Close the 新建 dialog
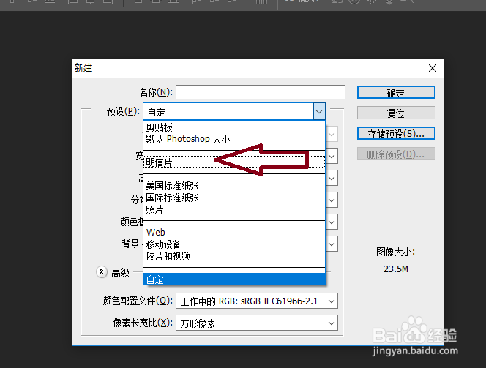The image size is (486, 368). [x=433, y=68]
